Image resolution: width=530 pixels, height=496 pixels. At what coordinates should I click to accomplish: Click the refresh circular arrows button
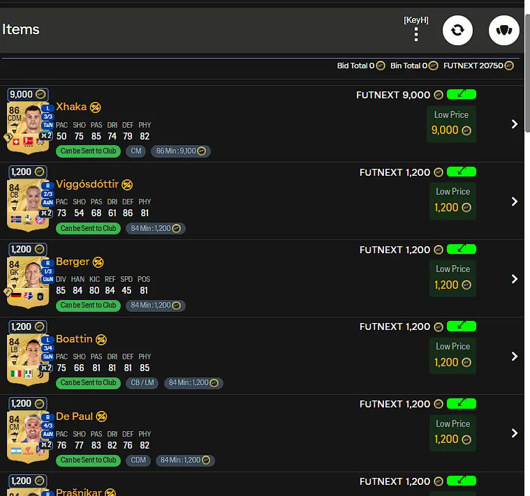click(x=457, y=31)
